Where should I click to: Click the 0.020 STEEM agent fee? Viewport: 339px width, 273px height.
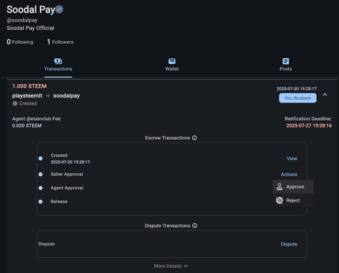[x=27, y=126]
